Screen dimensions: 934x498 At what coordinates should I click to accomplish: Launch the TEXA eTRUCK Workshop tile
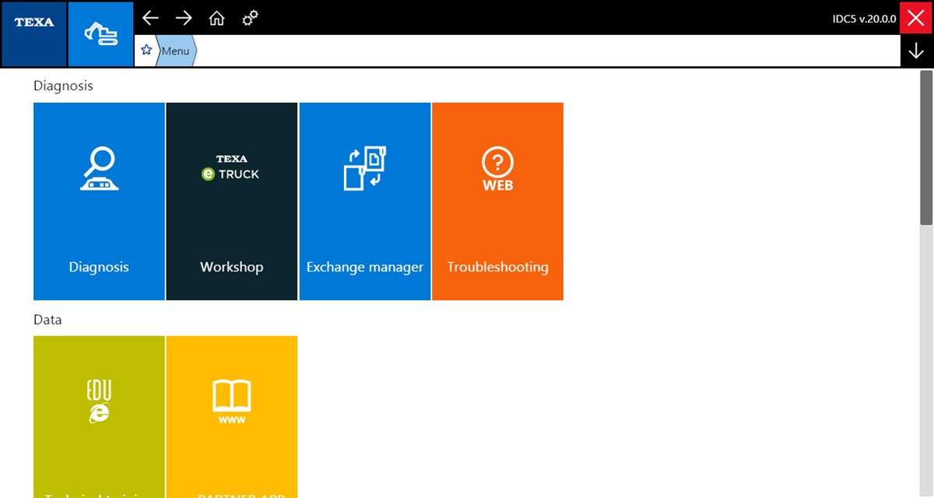pos(231,201)
